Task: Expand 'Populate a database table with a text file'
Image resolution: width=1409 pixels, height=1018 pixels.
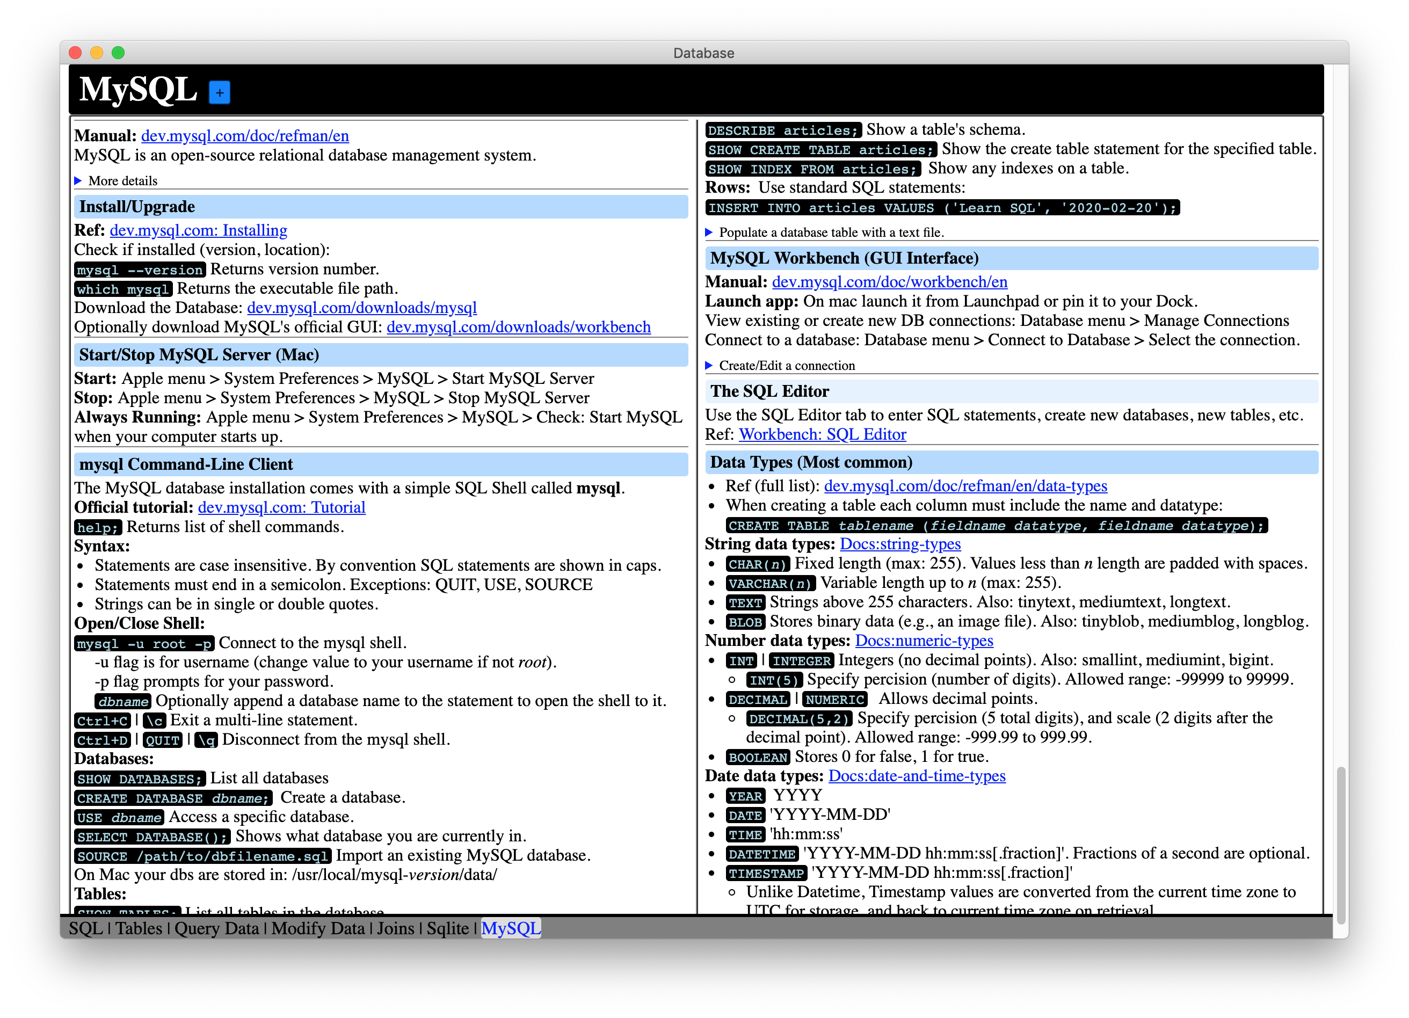Action: coord(709,232)
